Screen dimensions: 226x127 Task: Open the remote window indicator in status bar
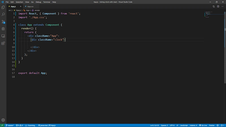click(x=2, y=125)
